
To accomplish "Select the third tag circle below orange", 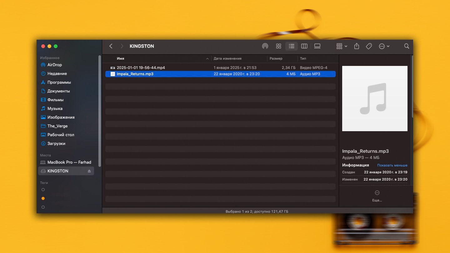I will pos(43,207).
